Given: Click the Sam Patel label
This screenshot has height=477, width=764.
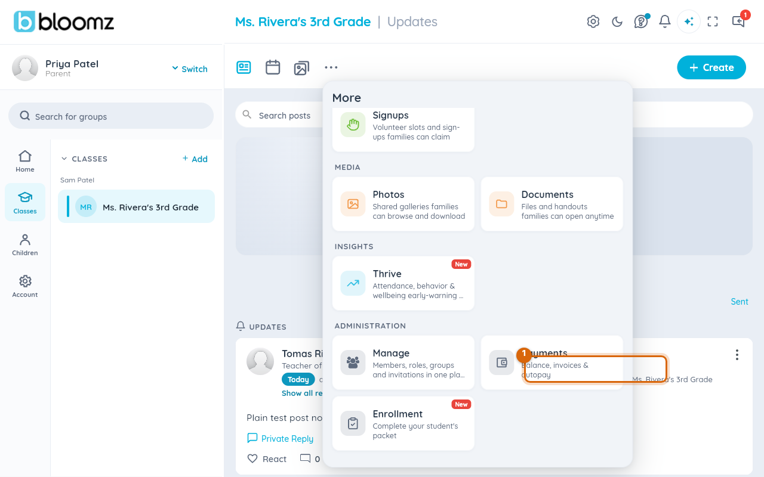Looking at the screenshot, I should coord(78,180).
